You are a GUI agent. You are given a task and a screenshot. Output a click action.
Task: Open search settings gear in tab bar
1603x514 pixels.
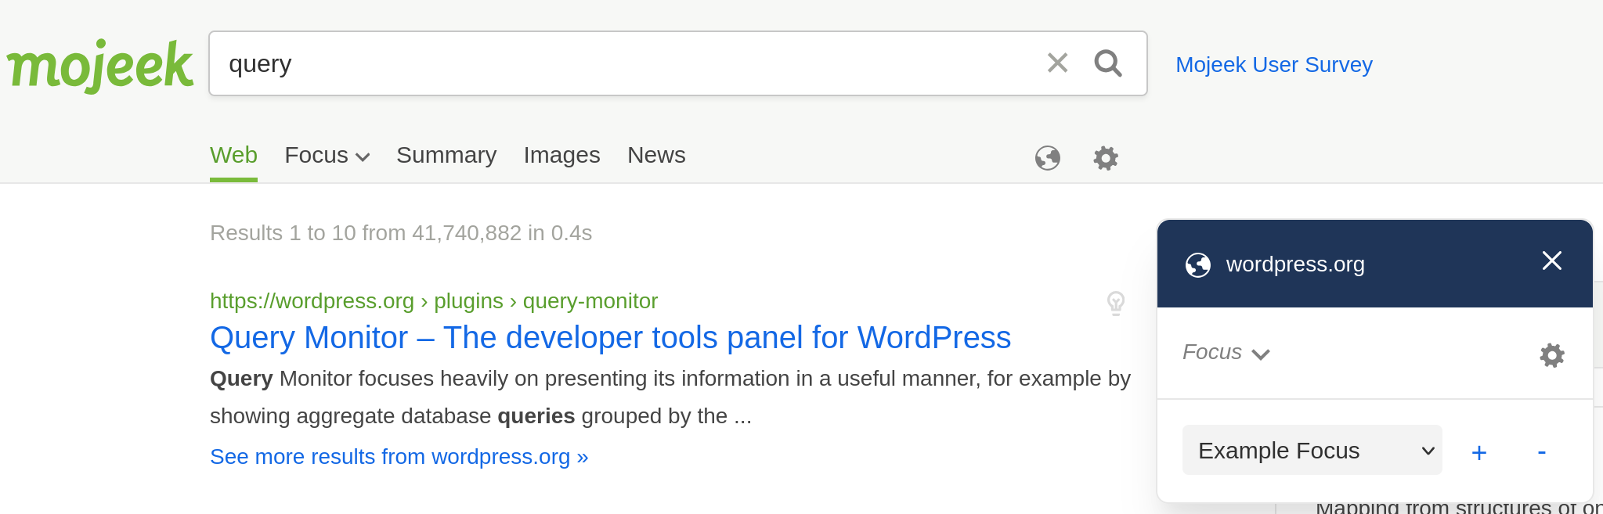pos(1106,158)
